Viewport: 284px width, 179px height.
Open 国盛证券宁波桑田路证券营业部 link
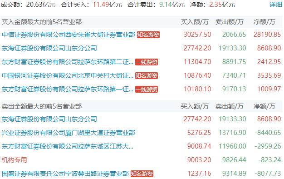tap(65, 174)
